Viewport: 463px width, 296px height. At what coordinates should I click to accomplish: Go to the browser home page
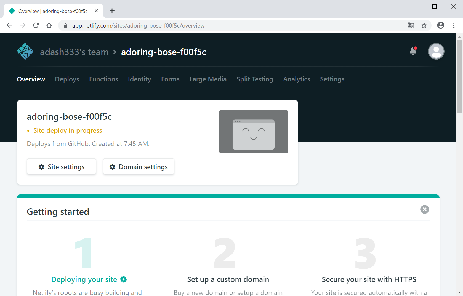(49, 25)
